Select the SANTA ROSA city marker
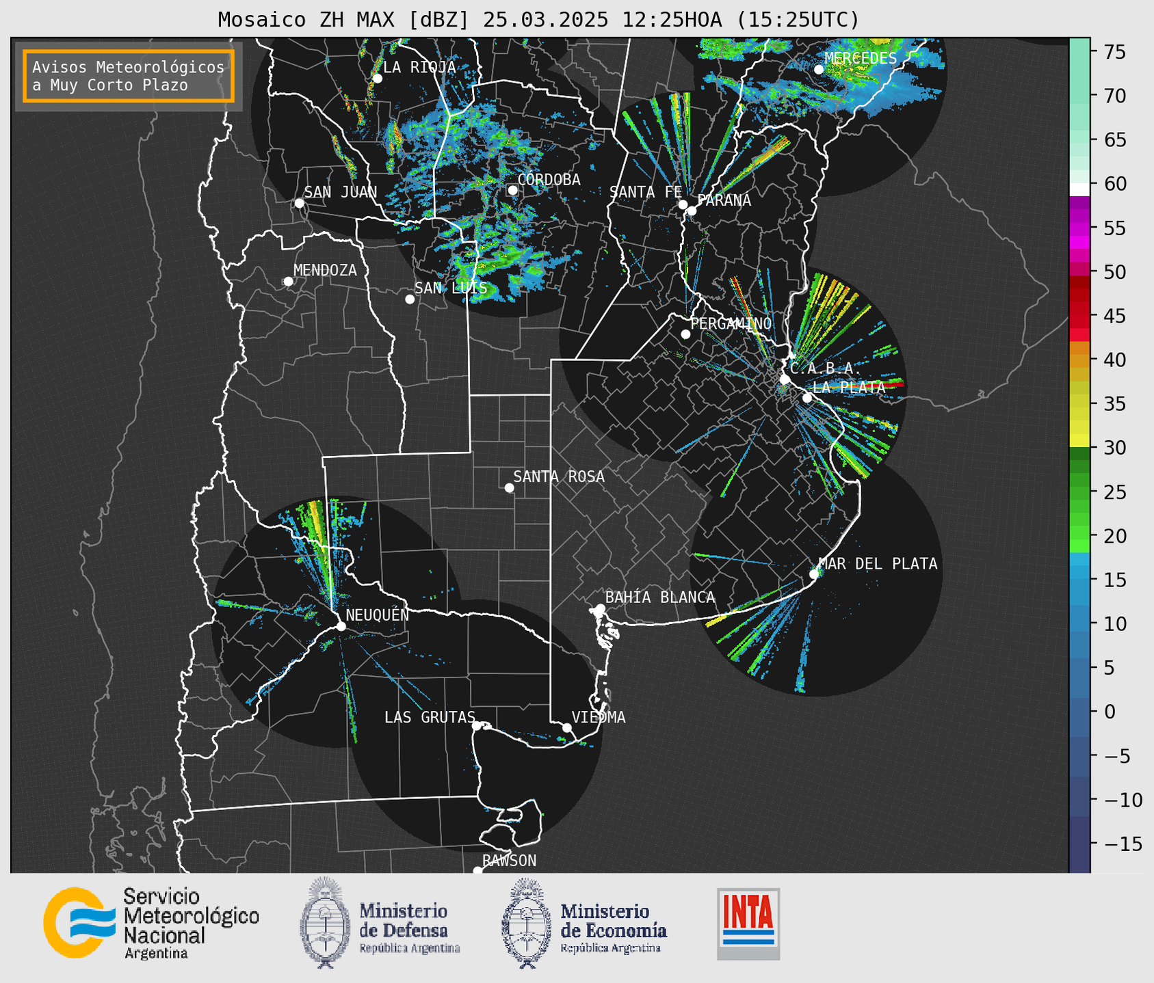 pyautogui.click(x=509, y=488)
